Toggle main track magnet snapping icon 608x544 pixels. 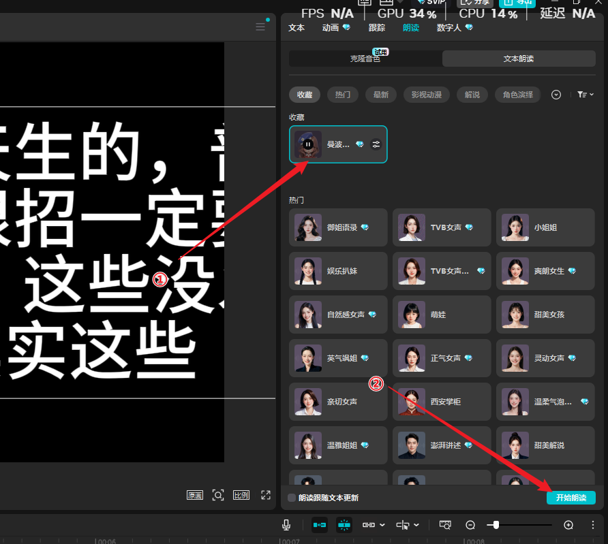tap(319, 525)
